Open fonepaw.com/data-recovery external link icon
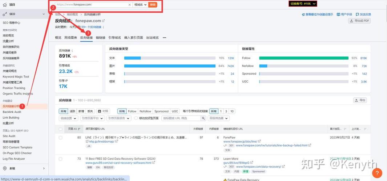Image resolution: width=387 pixels, height=181 pixels. tap(283, 167)
